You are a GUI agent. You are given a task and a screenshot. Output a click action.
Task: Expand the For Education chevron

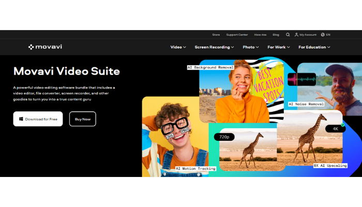click(x=328, y=47)
